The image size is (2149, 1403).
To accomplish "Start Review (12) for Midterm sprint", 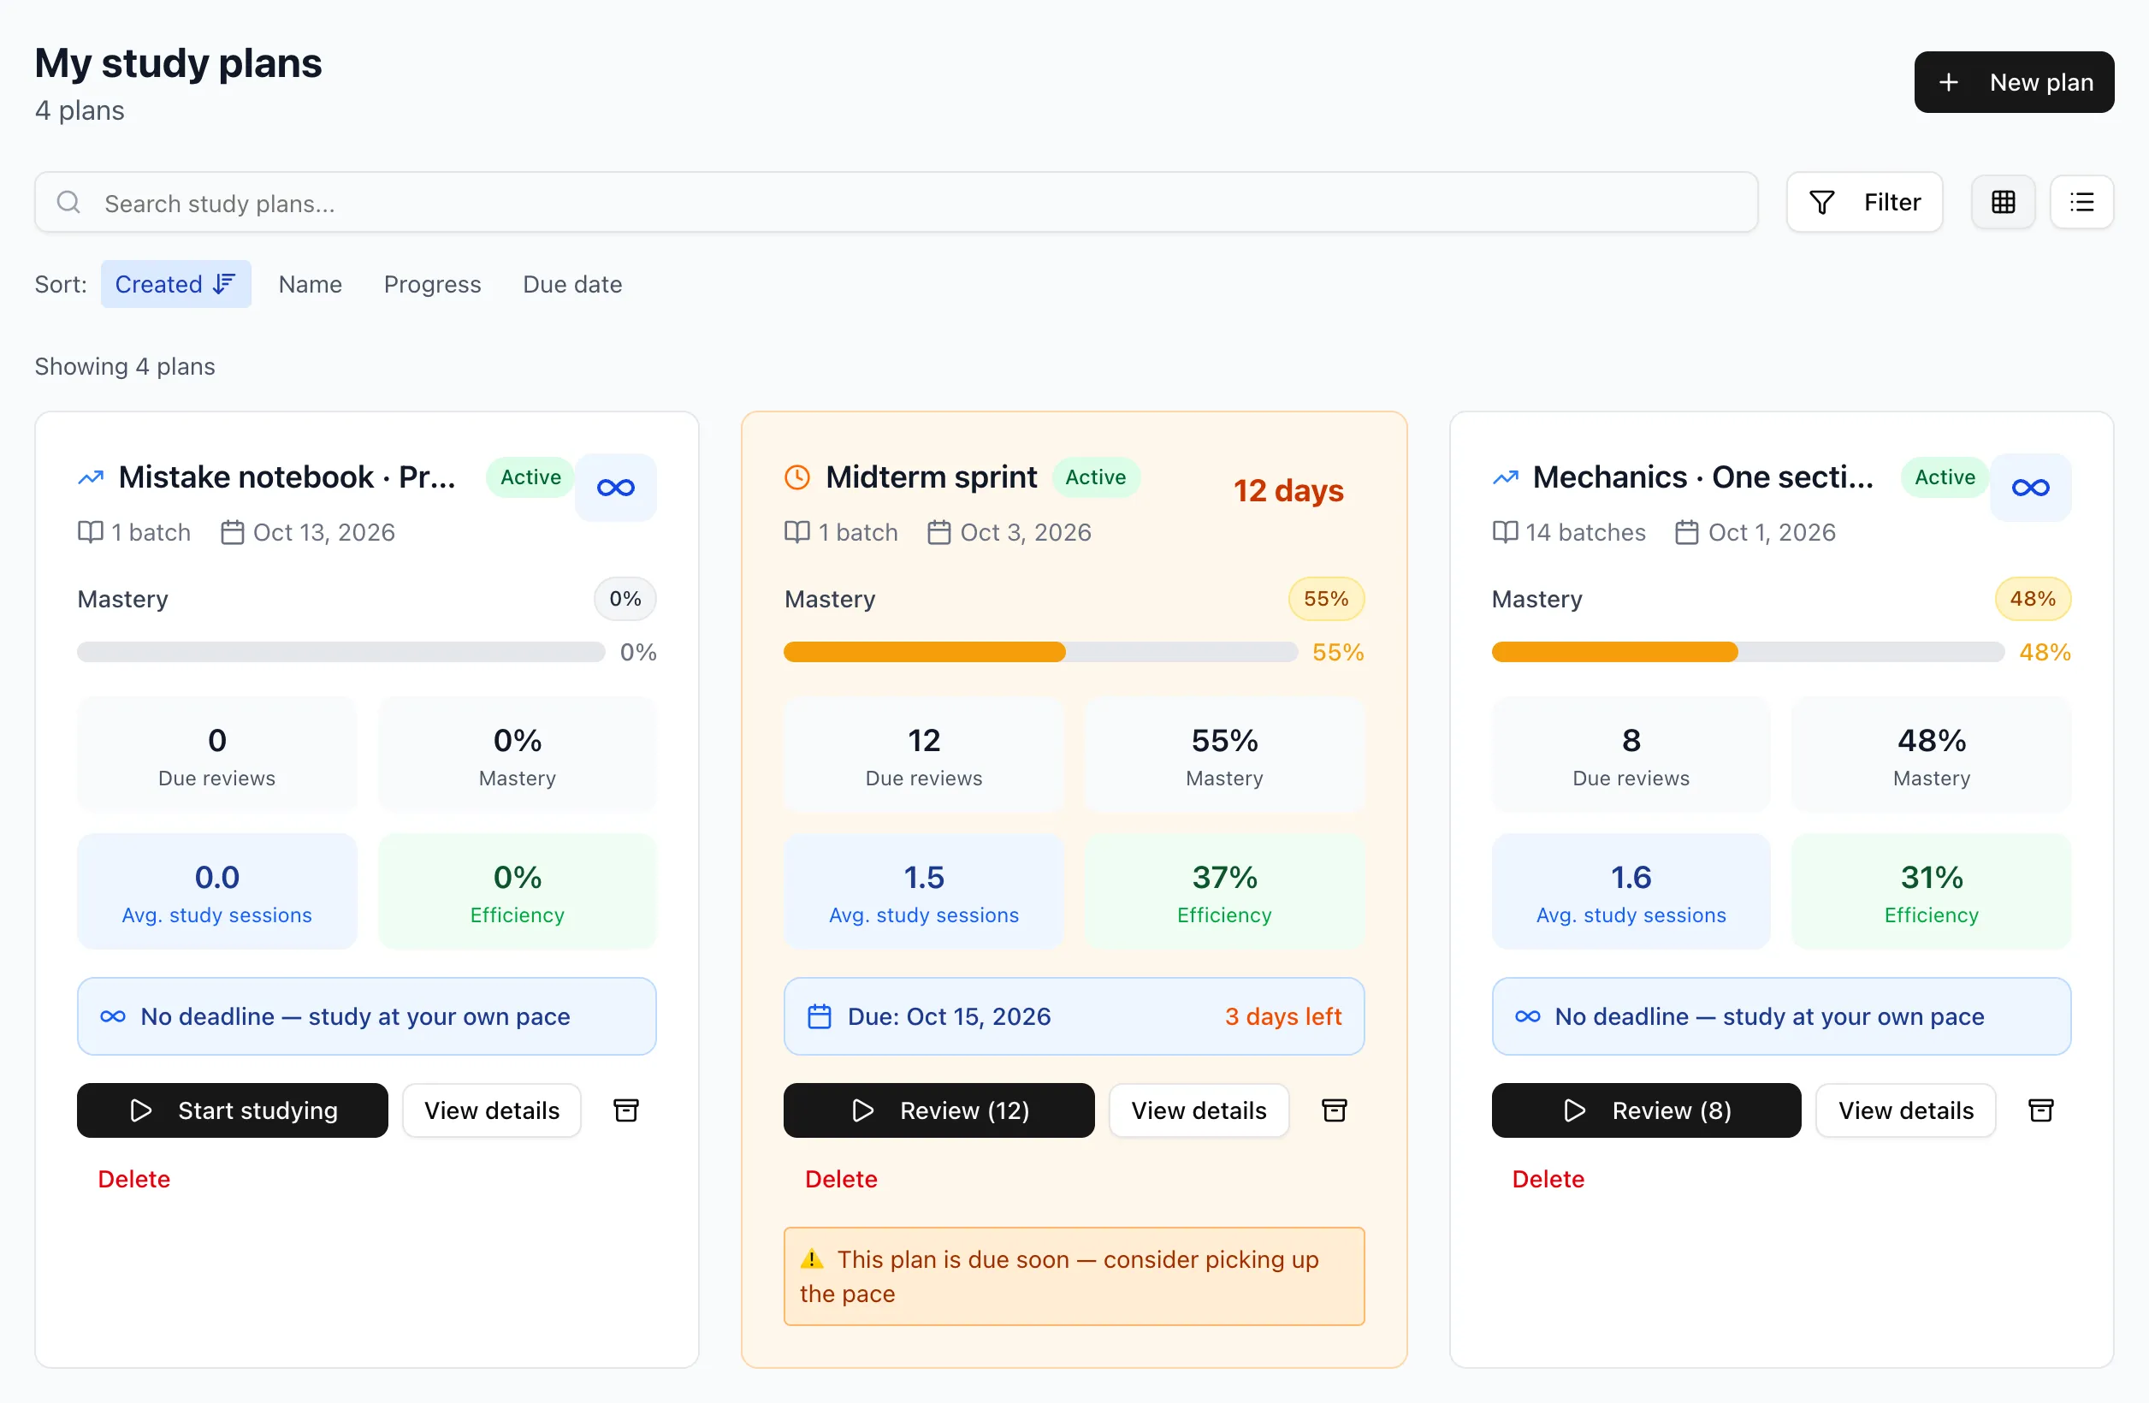I will click(939, 1110).
